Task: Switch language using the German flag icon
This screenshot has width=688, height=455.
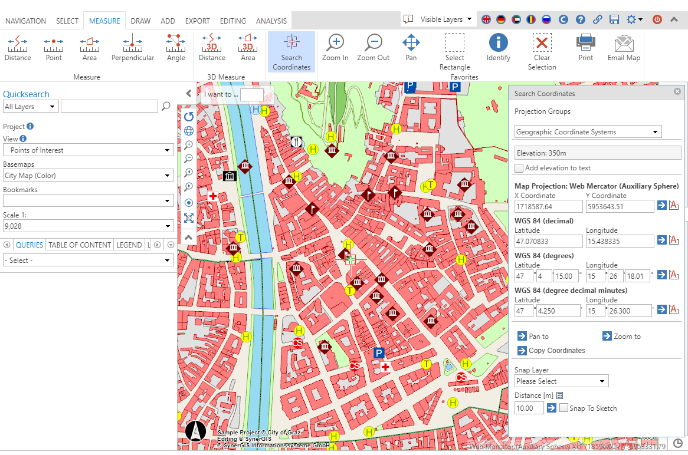Action: tap(500, 19)
